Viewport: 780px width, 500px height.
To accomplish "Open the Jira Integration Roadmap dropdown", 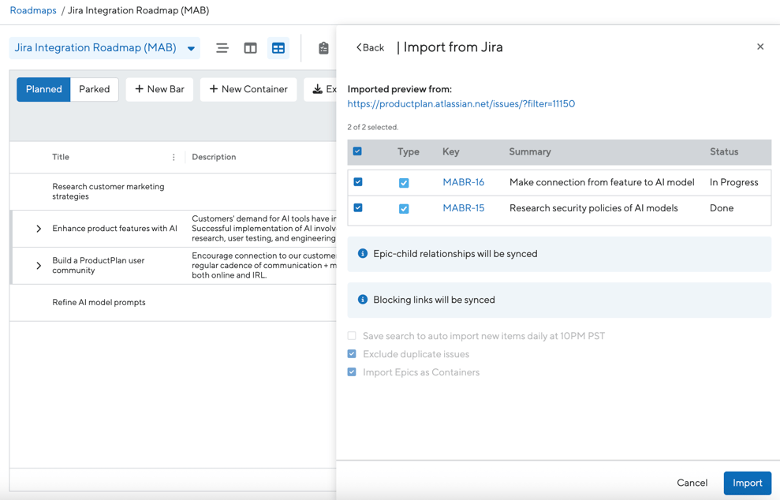I will pos(104,48).
